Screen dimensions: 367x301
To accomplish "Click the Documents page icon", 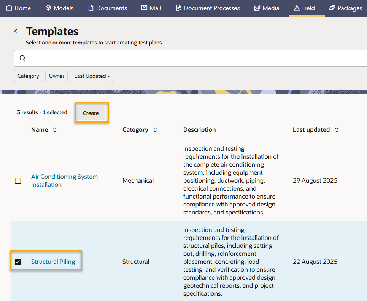I will point(91,8).
